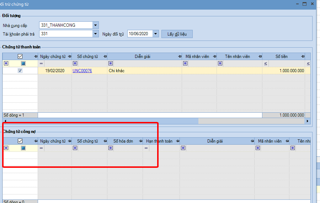
Task: Click filter-row selector icon in debt grid
Action: tap(6, 148)
